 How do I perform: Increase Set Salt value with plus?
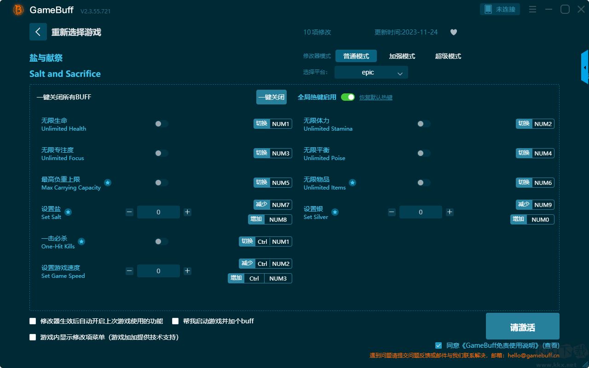(187, 212)
